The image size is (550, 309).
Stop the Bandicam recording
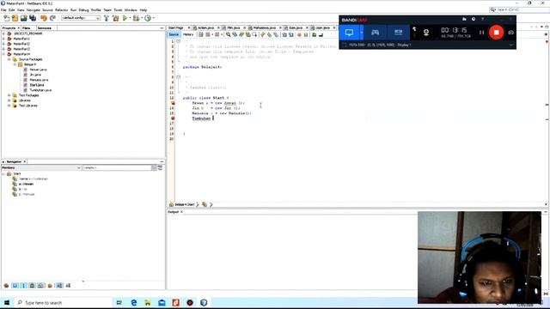(x=496, y=33)
